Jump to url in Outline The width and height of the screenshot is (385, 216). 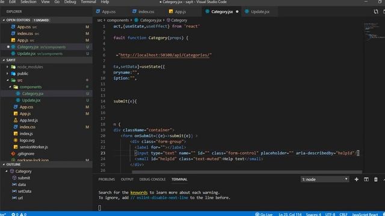20,197
